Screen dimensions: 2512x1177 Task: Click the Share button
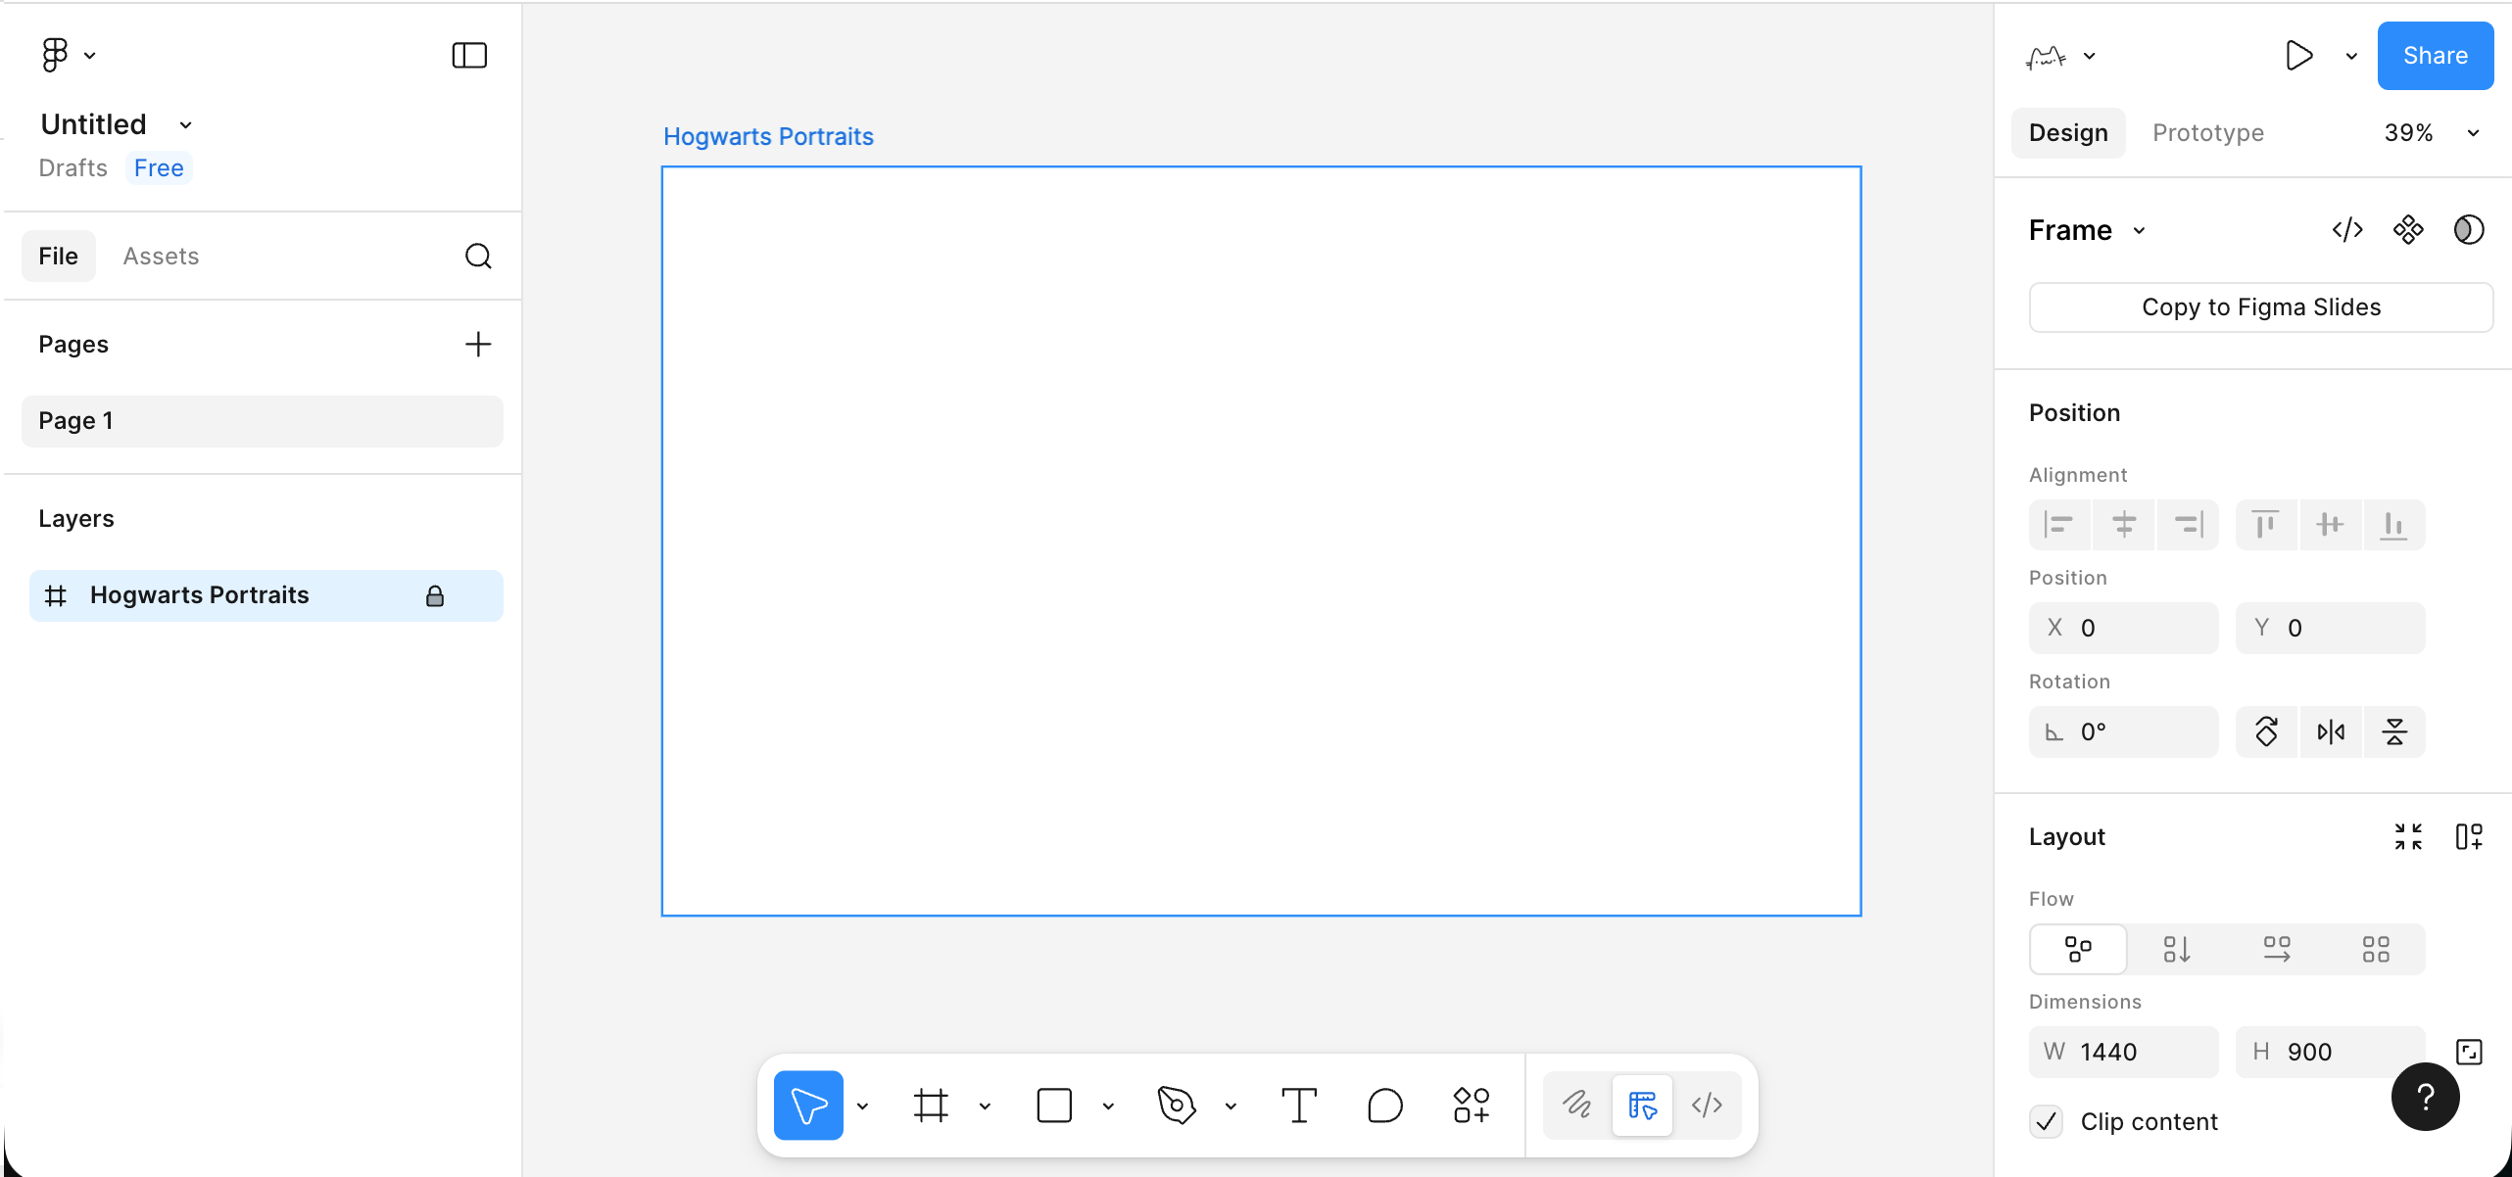pyautogui.click(x=2435, y=56)
